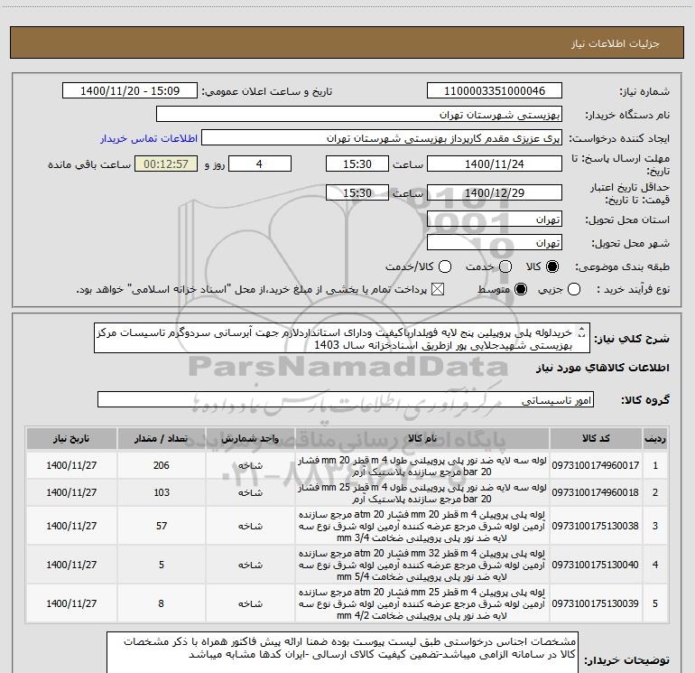Click the scroll arrows of the description box
The height and width of the screenshot is (673, 695).
(x=583, y=332)
